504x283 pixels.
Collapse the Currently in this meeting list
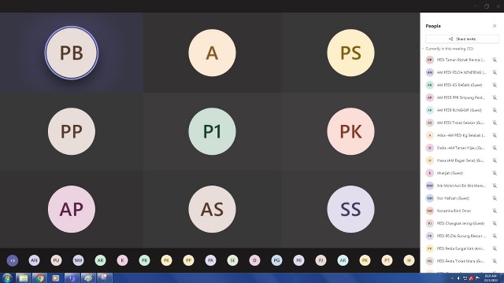[x=423, y=49]
